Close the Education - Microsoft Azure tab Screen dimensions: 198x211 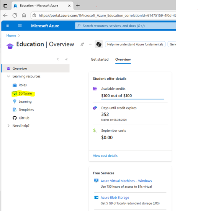tap(69, 6)
